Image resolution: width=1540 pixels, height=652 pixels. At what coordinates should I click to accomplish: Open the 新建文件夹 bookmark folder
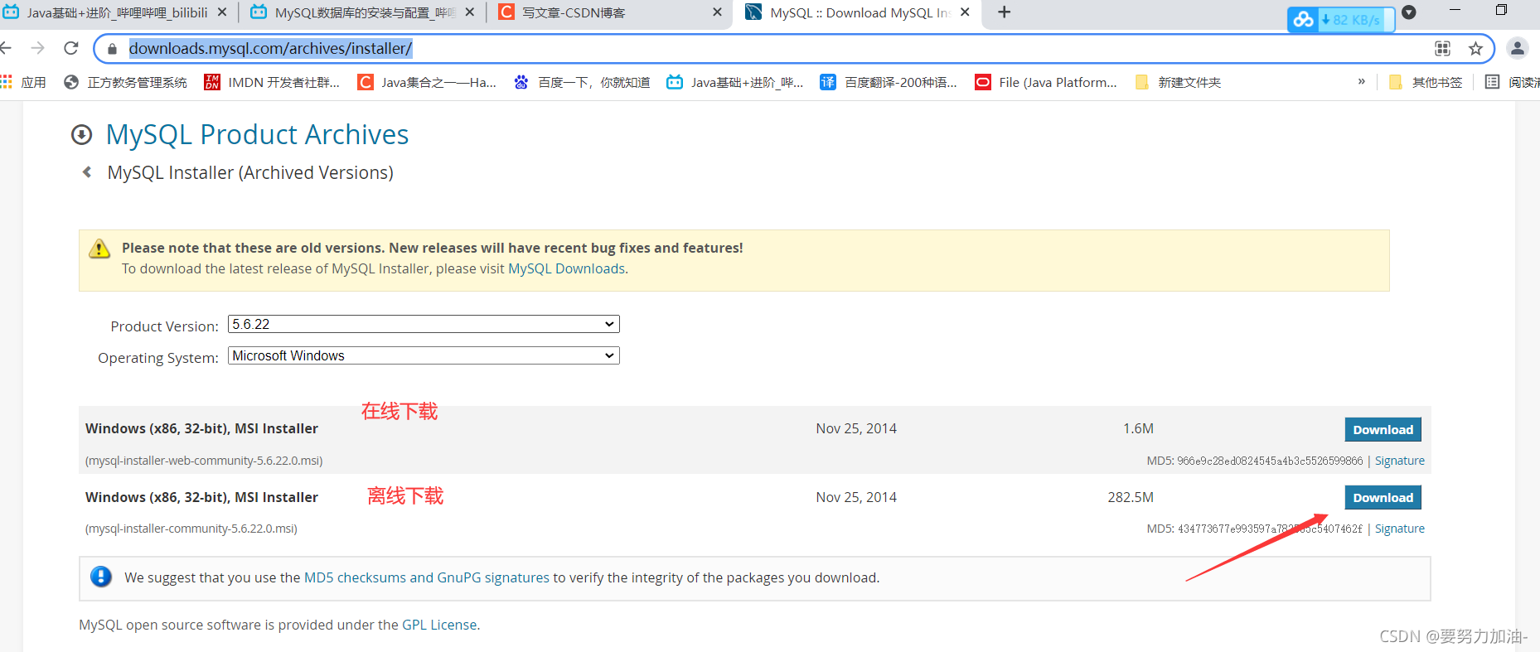1178,82
